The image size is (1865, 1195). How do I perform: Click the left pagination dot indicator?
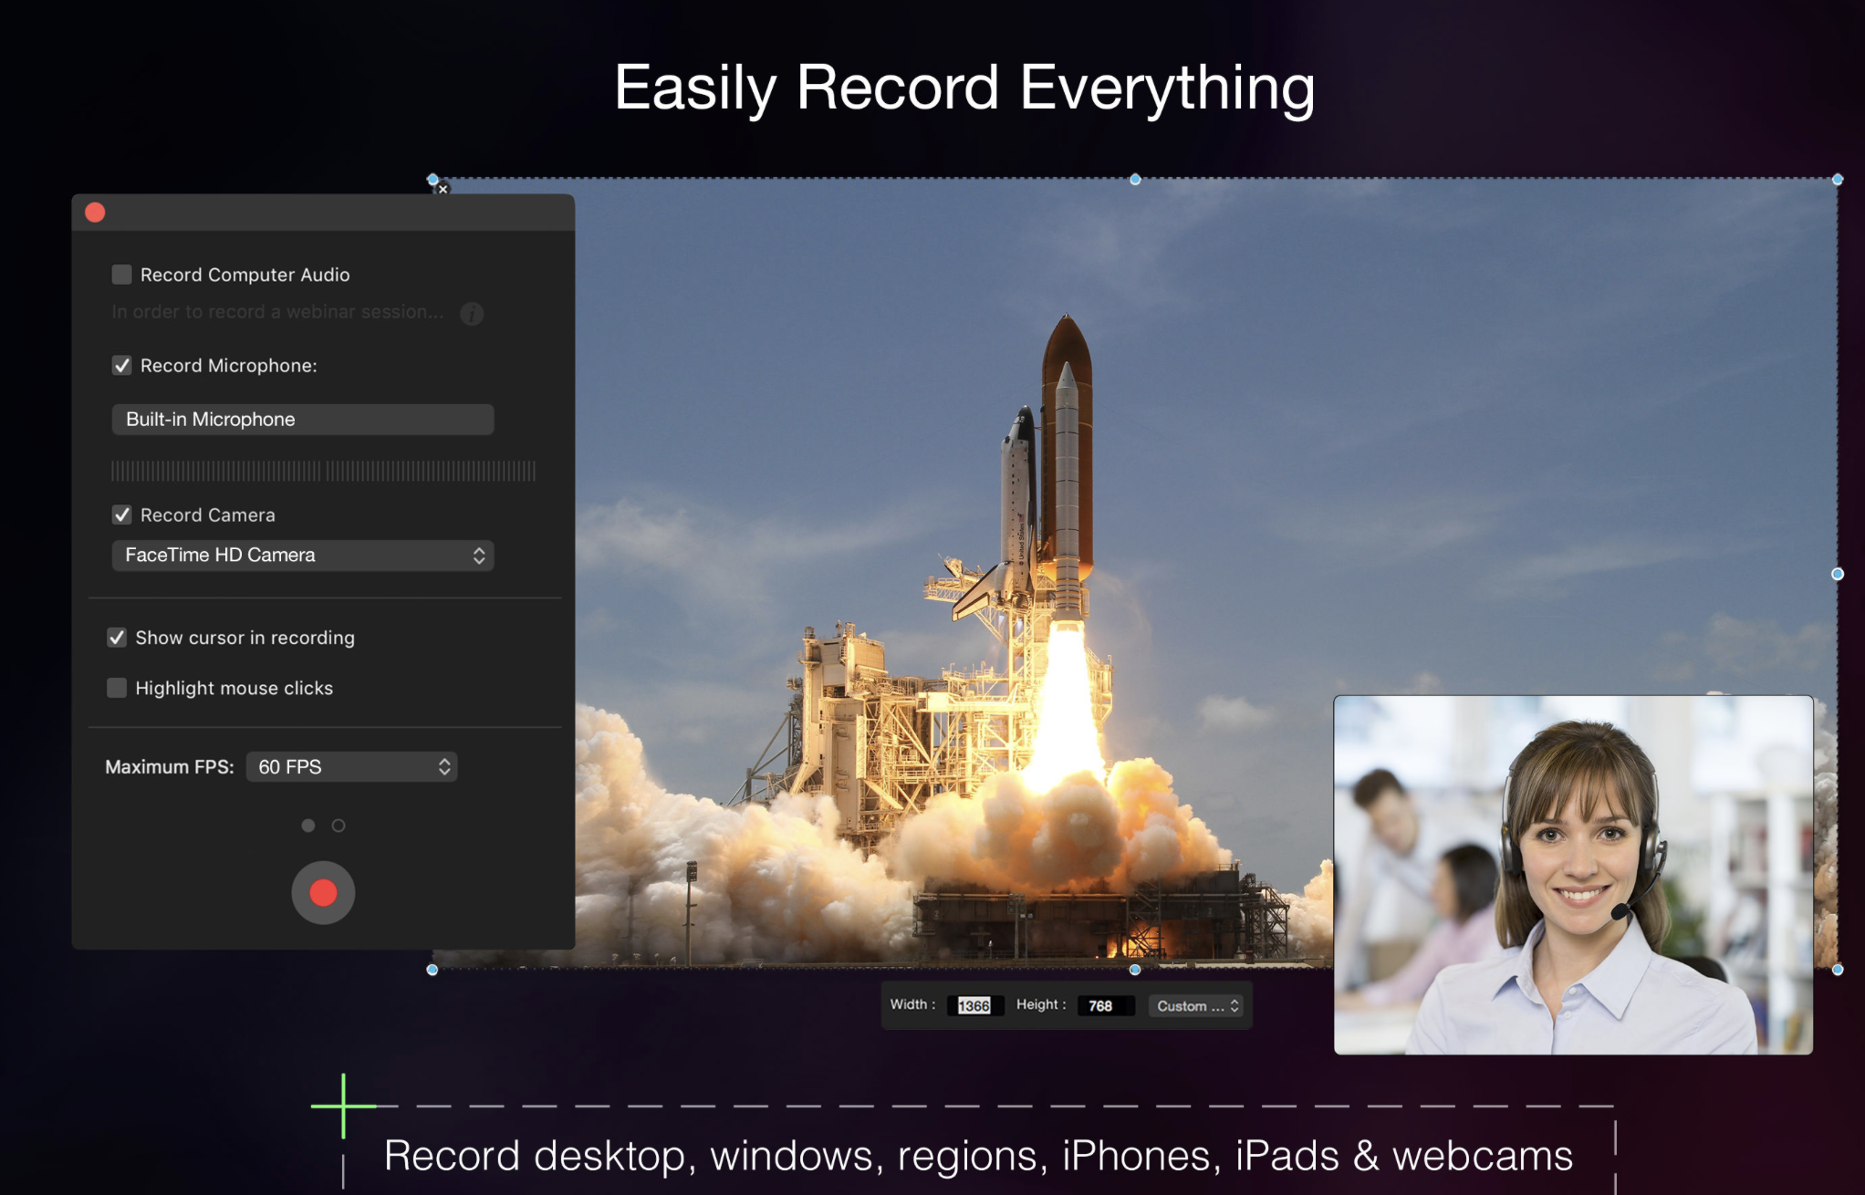pyautogui.click(x=308, y=826)
